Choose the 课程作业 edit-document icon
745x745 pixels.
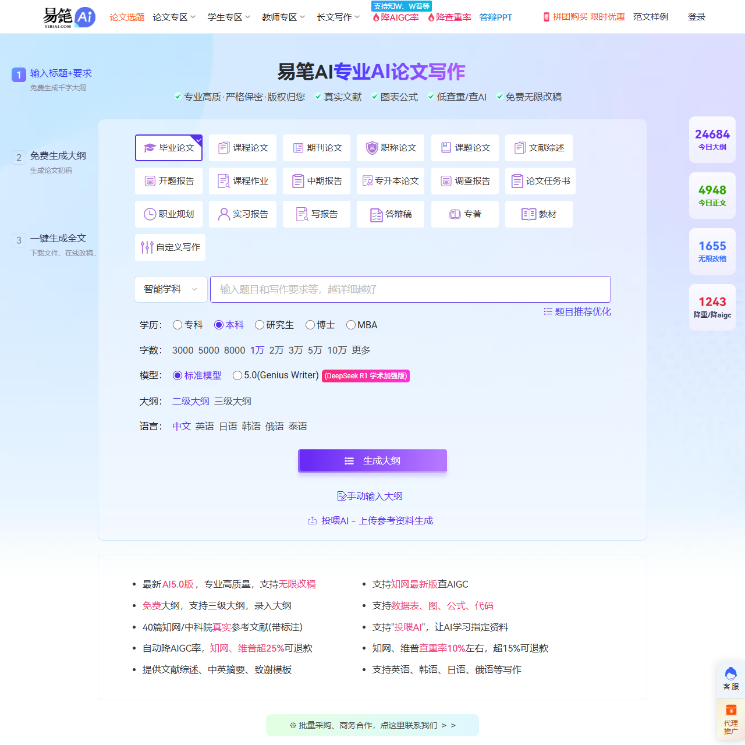point(224,181)
